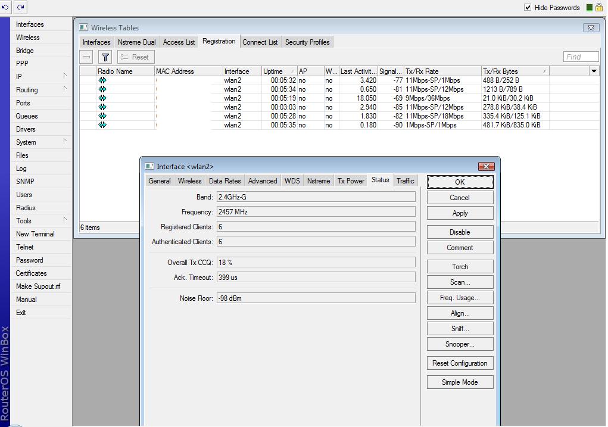Click the green status indicator icon
Screen dimensions: 608x427
coord(589,7)
